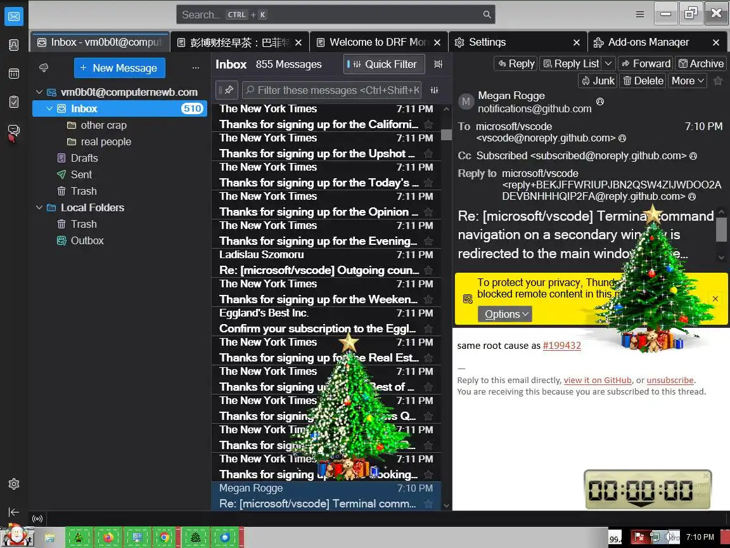Open the Settings gear in the sidebar bottom

14,484
